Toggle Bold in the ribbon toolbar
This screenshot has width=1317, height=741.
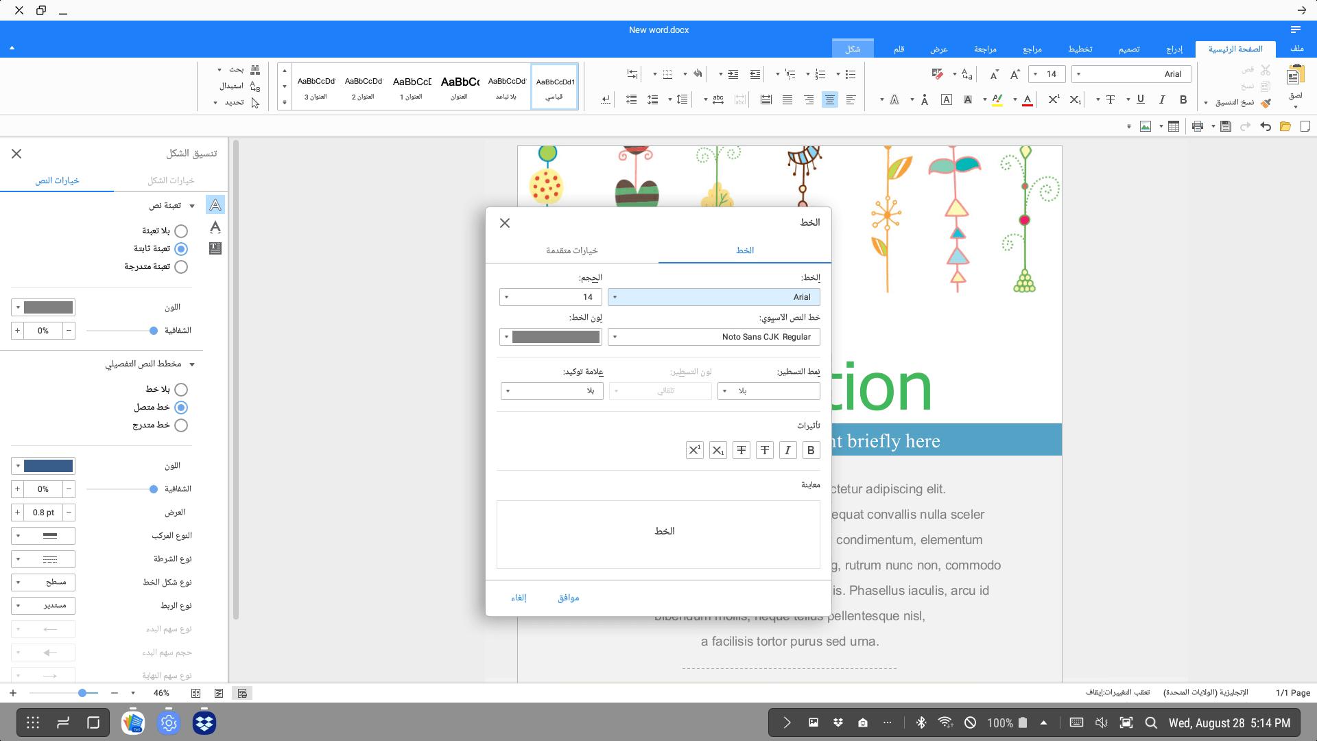coord(1183,100)
